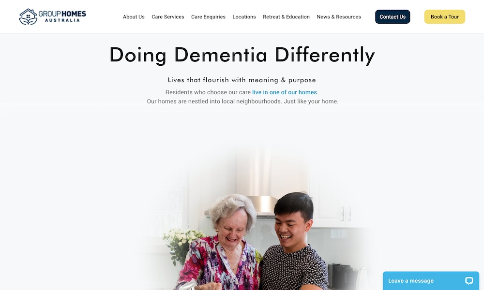
Task: Select News & Resources in navigation
Action: tap(339, 16)
